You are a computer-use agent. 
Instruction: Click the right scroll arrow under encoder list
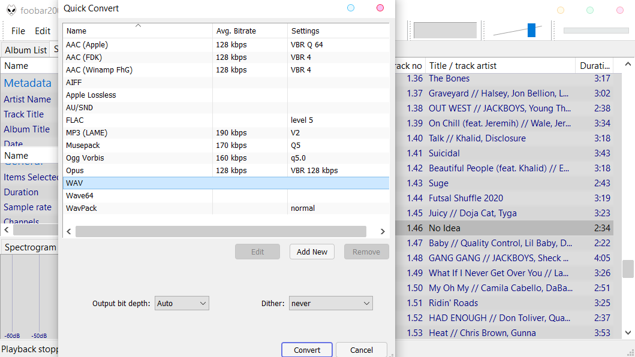(383, 231)
